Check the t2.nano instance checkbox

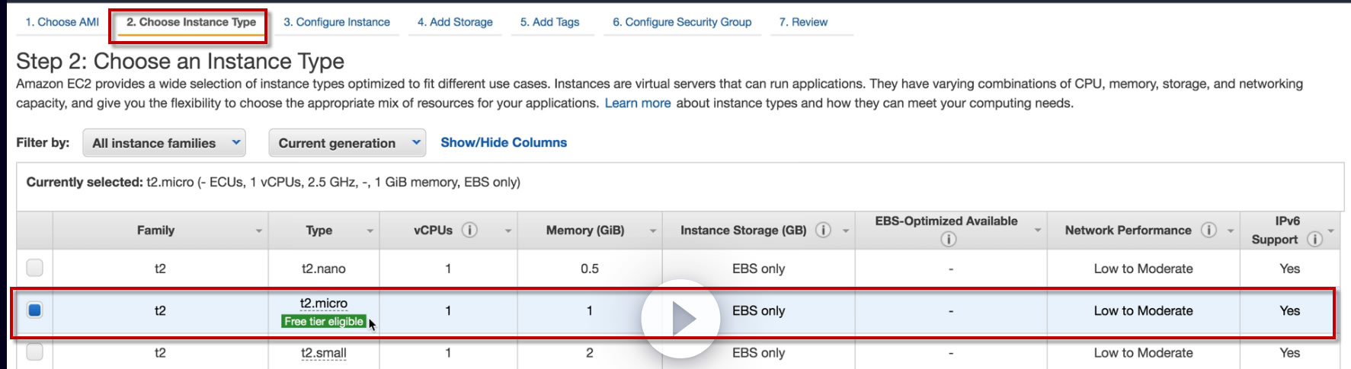click(x=34, y=268)
